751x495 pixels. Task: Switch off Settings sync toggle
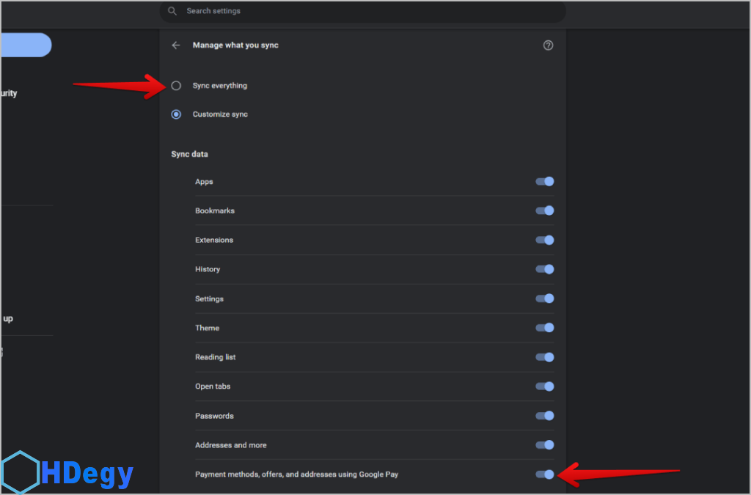[x=544, y=298]
